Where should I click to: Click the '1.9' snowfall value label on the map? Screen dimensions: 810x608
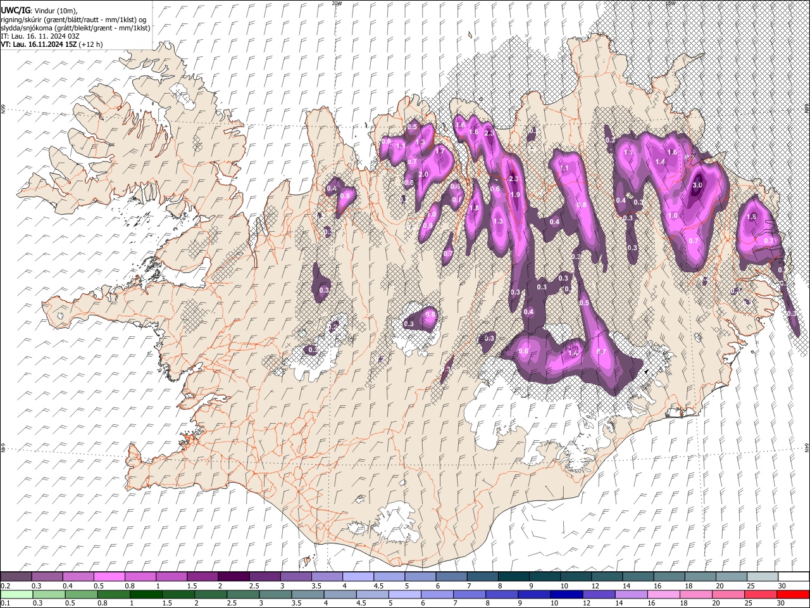click(515, 195)
